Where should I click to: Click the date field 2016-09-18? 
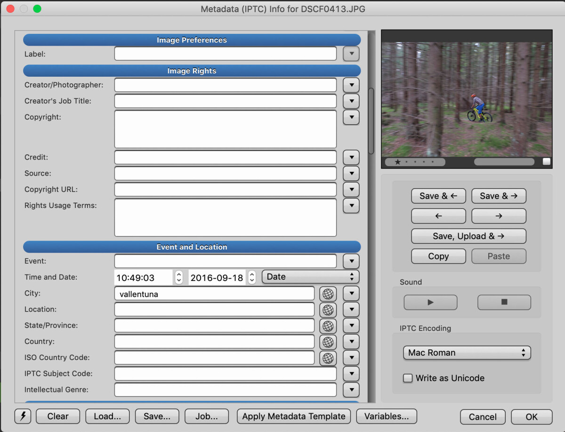[218, 277]
